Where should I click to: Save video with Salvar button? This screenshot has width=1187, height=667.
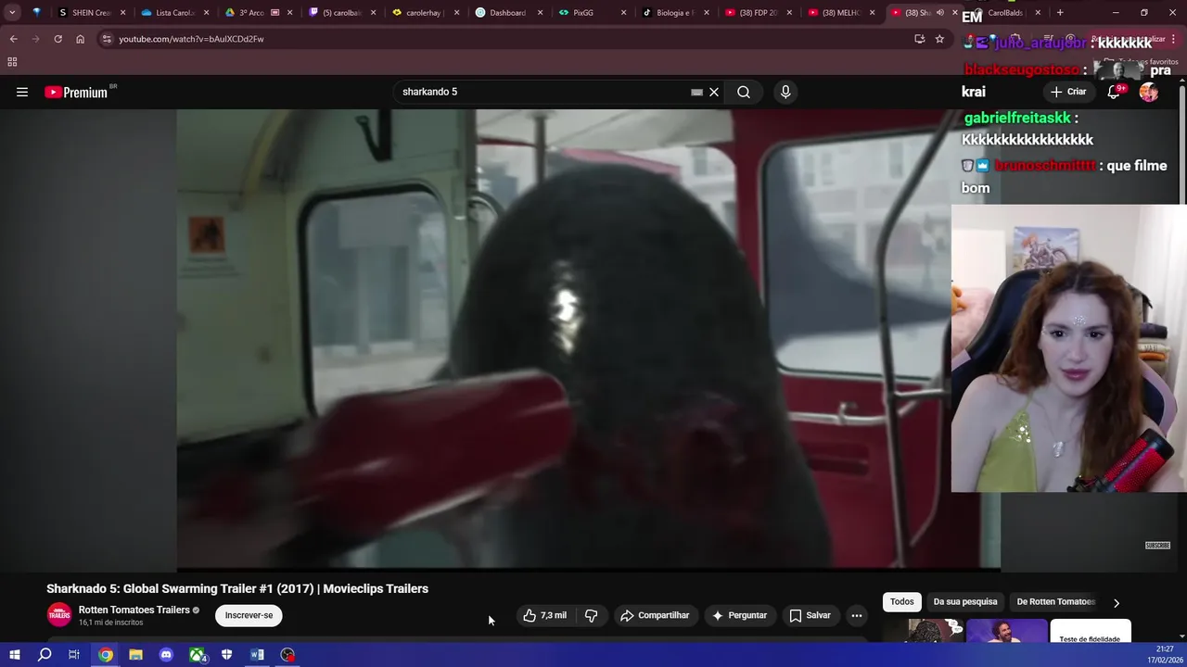coord(810,615)
